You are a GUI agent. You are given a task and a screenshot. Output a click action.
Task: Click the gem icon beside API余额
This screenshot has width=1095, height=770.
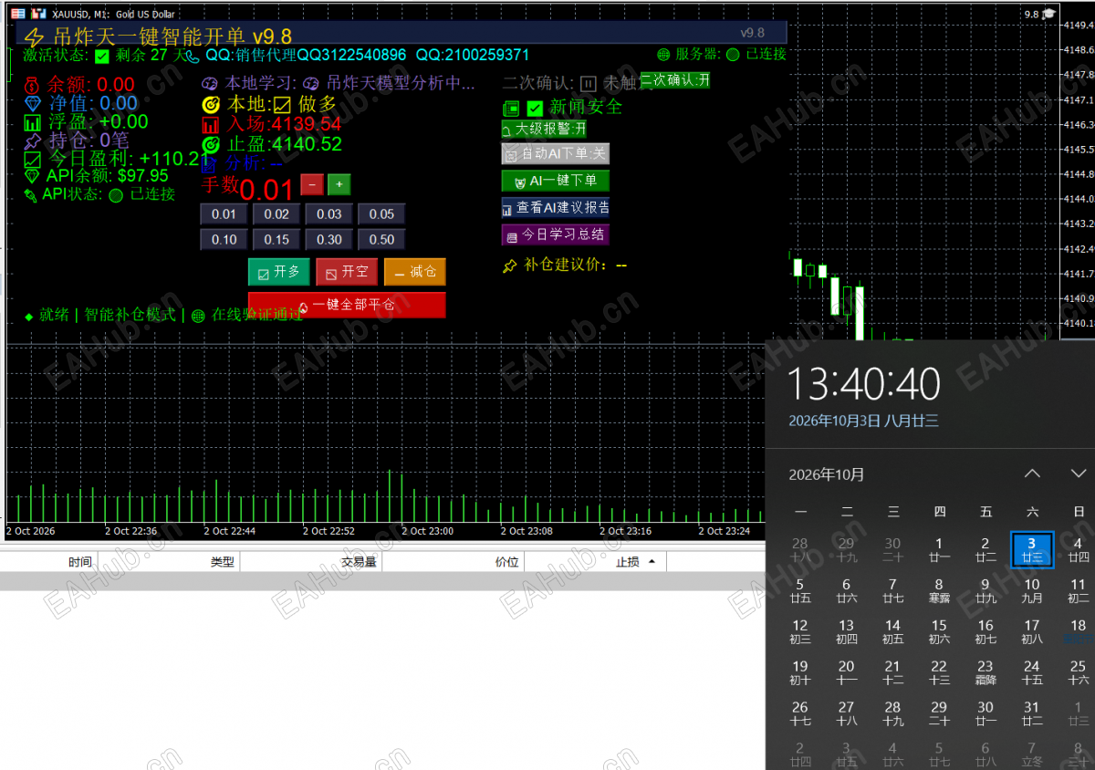[32, 176]
